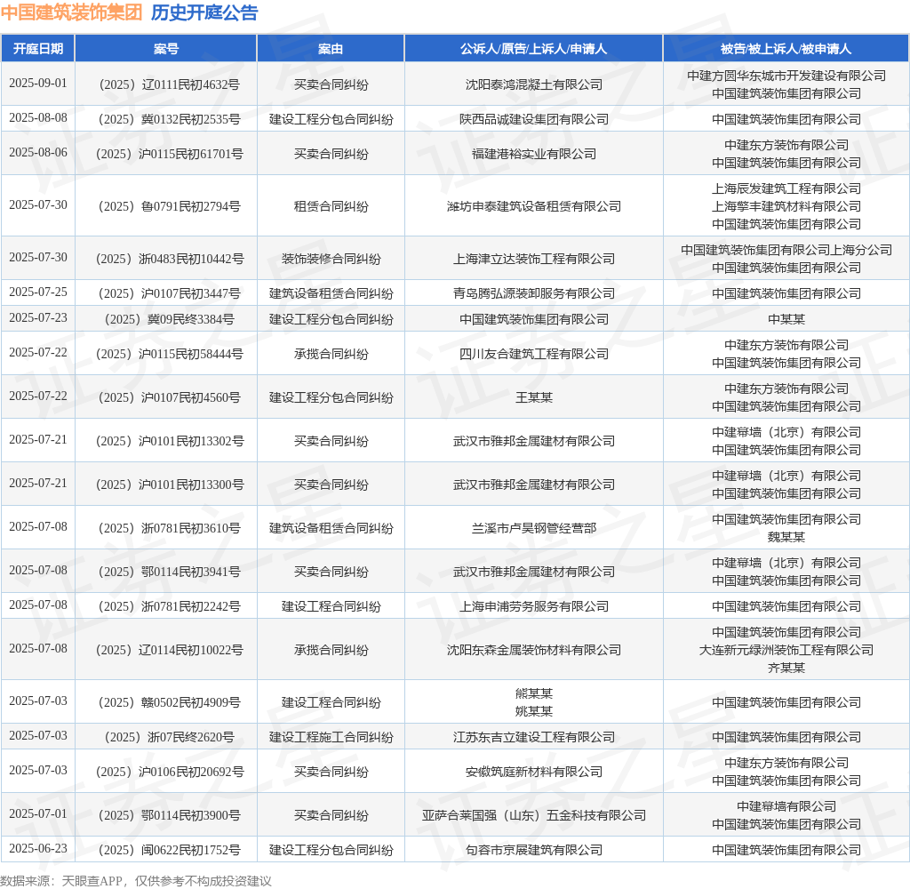Screen dimensions: 910x889
Task: Click the date cell 2025-08-08
Action: 38,118
